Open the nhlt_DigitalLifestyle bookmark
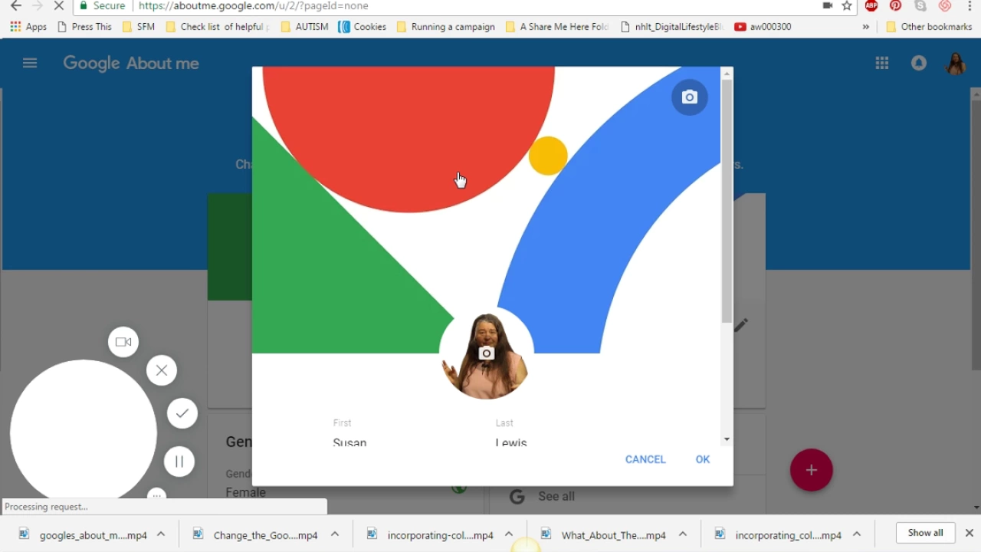This screenshot has width=981, height=552. [x=672, y=27]
